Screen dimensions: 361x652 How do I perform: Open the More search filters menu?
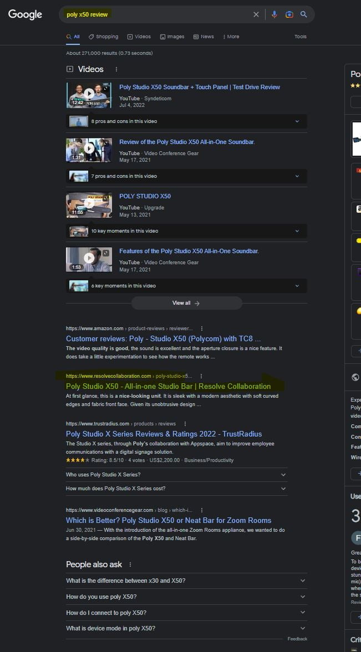tap(231, 37)
